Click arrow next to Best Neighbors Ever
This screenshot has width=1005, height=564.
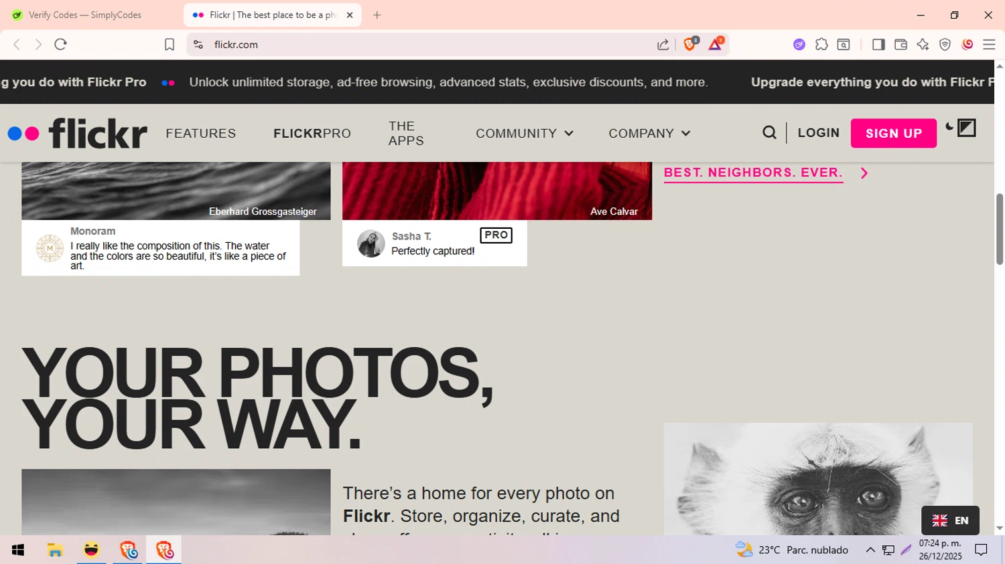(x=864, y=173)
